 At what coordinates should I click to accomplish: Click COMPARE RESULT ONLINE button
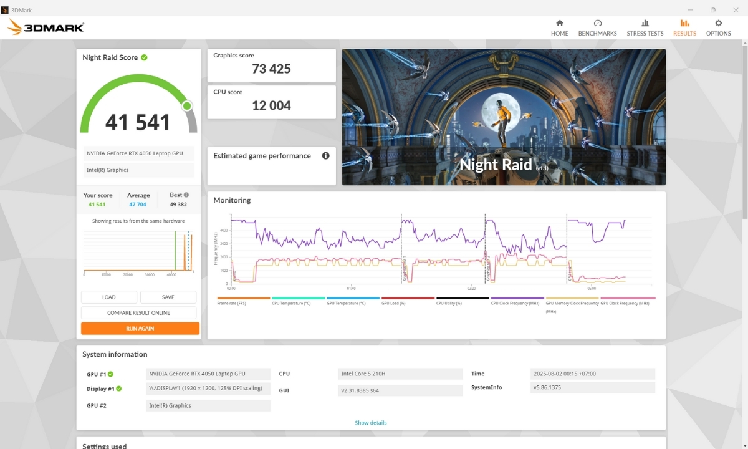138,313
